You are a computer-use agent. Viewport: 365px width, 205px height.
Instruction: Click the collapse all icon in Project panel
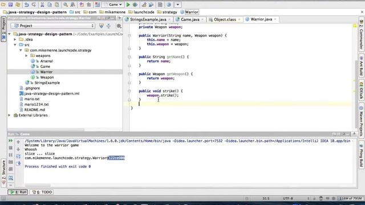(108, 26)
